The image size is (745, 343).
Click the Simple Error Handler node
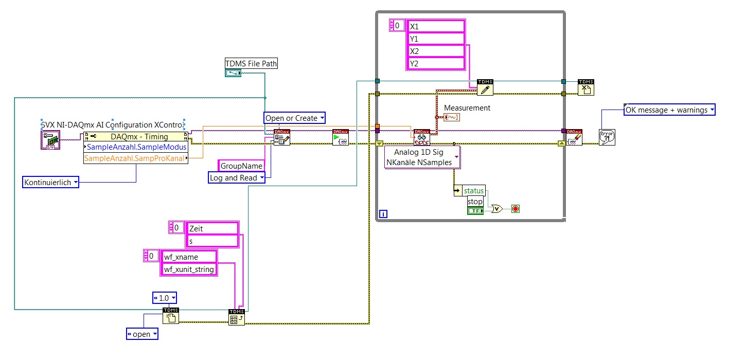tap(608, 137)
